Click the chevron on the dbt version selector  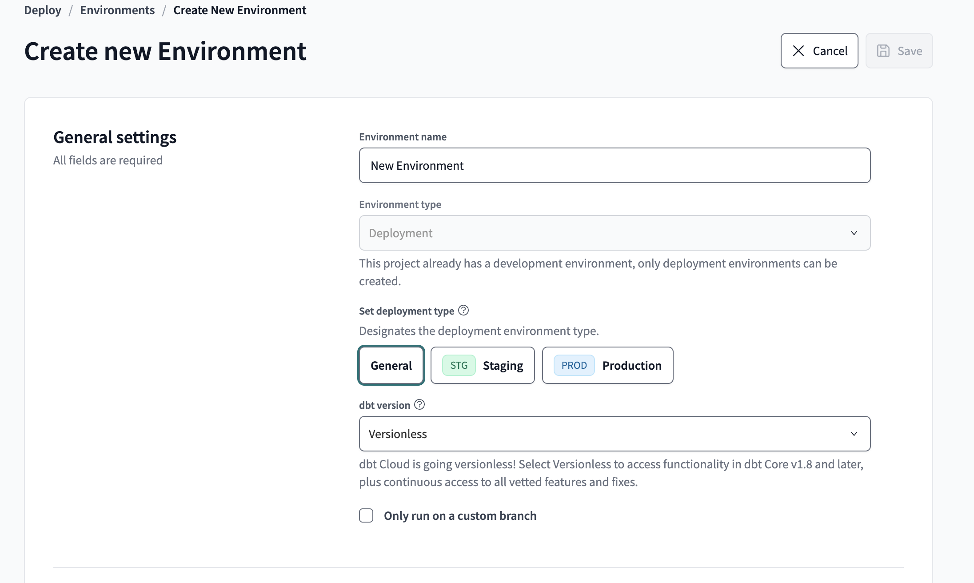(x=854, y=434)
